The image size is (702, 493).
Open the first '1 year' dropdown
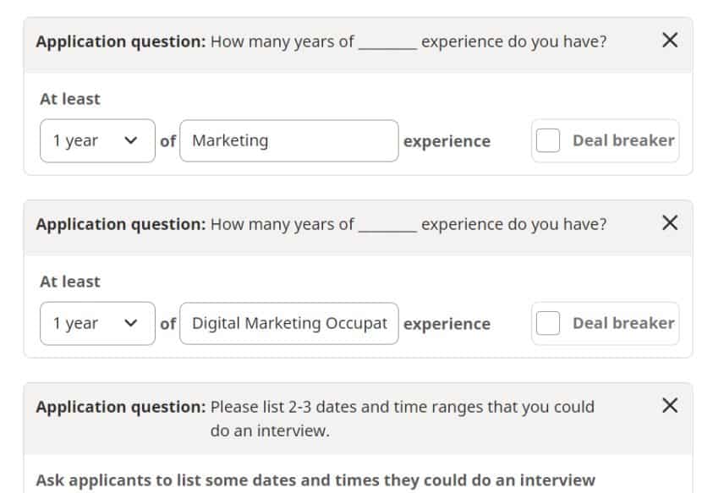pos(97,140)
